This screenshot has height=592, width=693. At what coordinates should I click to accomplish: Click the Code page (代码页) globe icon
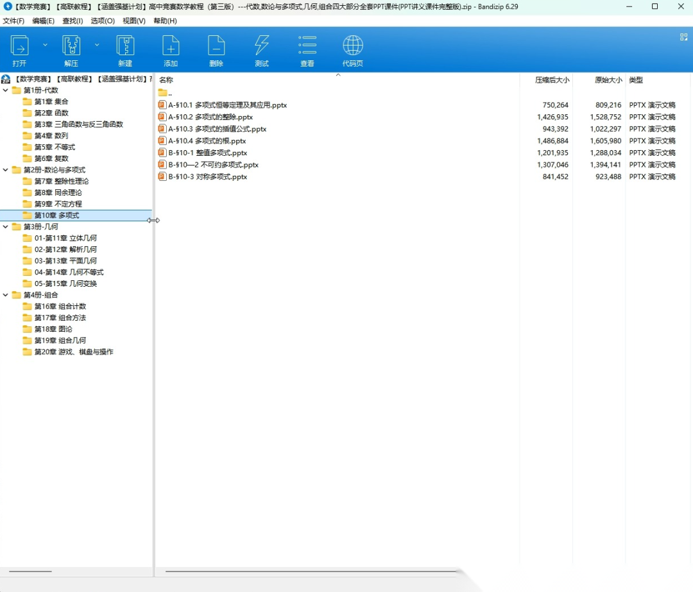[x=353, y=46]
